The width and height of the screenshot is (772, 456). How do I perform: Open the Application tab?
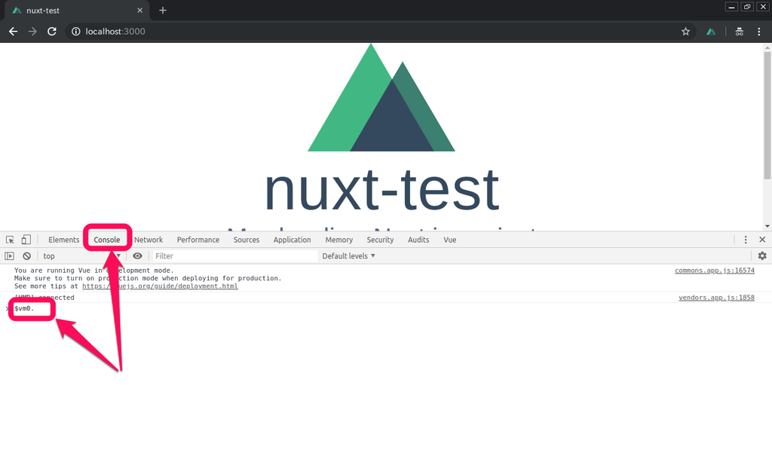[292, 240]
